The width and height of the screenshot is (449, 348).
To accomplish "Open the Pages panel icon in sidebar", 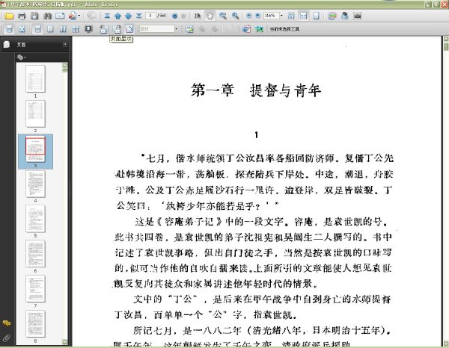I will point(7,44).
